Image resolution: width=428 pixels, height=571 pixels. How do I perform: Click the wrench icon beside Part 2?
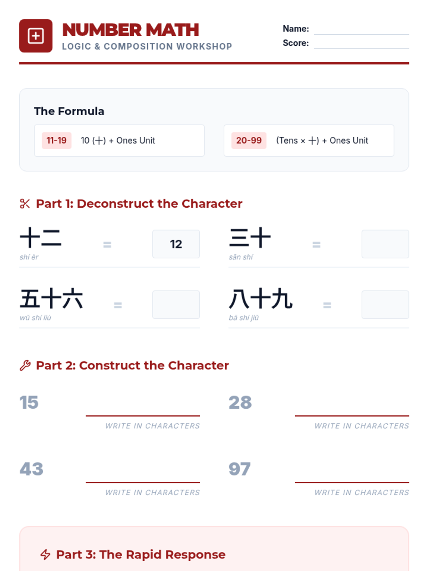click(x=25, y=365)
